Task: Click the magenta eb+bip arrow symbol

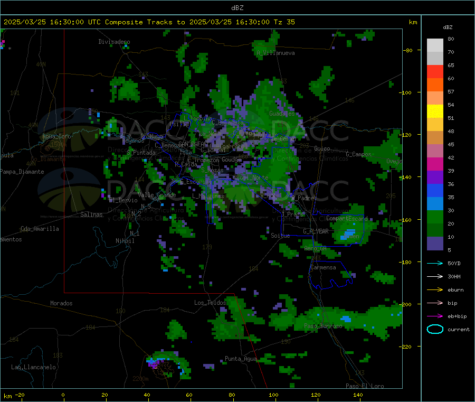Action: 435,316
